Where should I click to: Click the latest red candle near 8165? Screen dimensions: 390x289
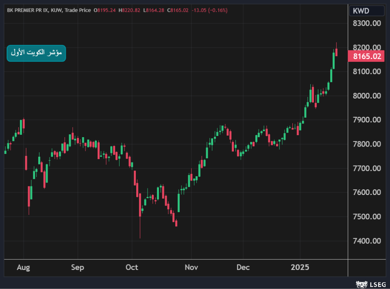(x=336, y=52)
